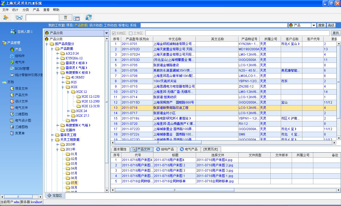The height and width of the screenshot is (206, 341).
Task: Enable the 工作区 checkbox
Action: click(x=131, y=33)
